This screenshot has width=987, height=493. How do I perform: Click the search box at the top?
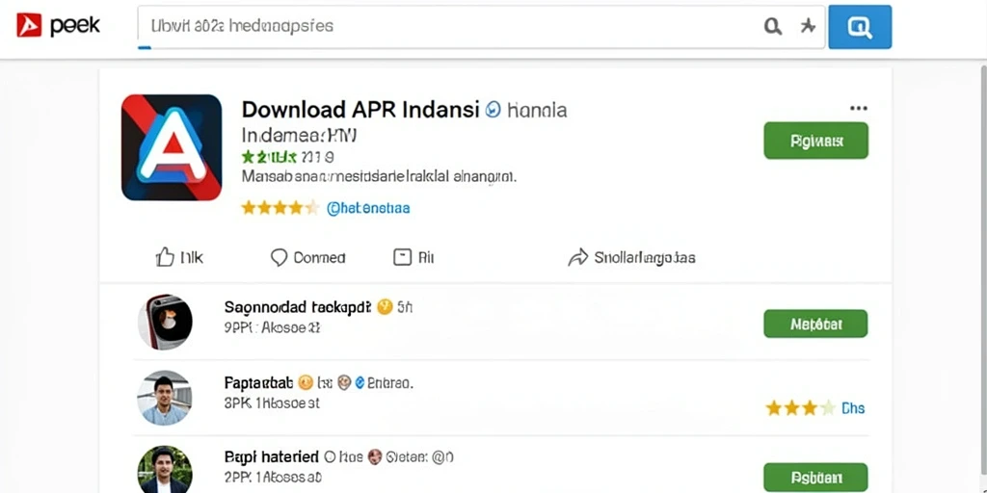coord(481,26)
